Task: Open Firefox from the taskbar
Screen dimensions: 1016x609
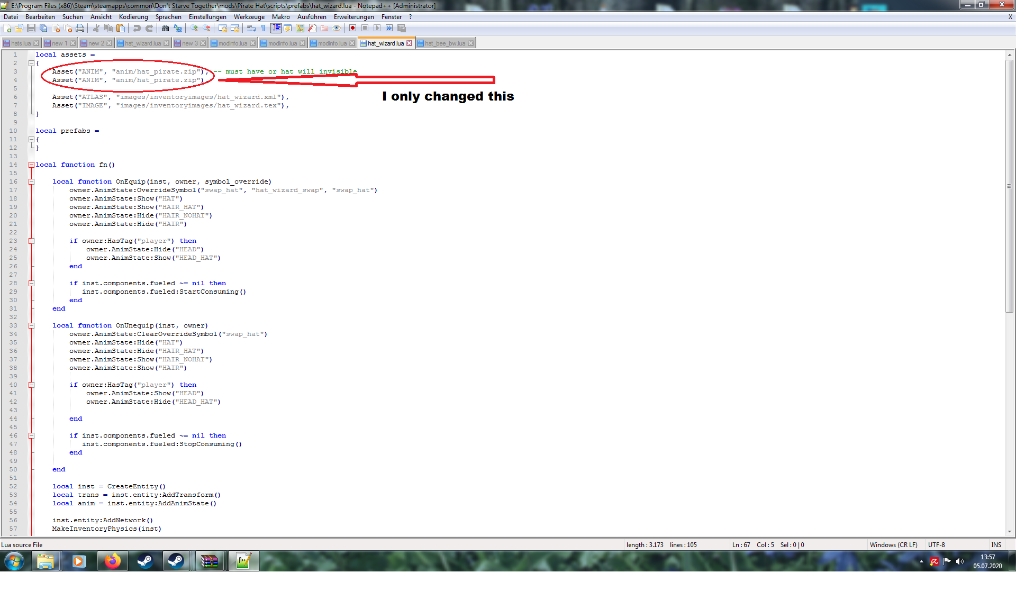Action: (x=112, y=561)
